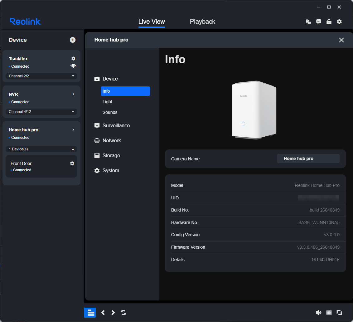Select the Home hub pro device title
The width and height of the screenshot is (353, 322).
coord(23,130)
